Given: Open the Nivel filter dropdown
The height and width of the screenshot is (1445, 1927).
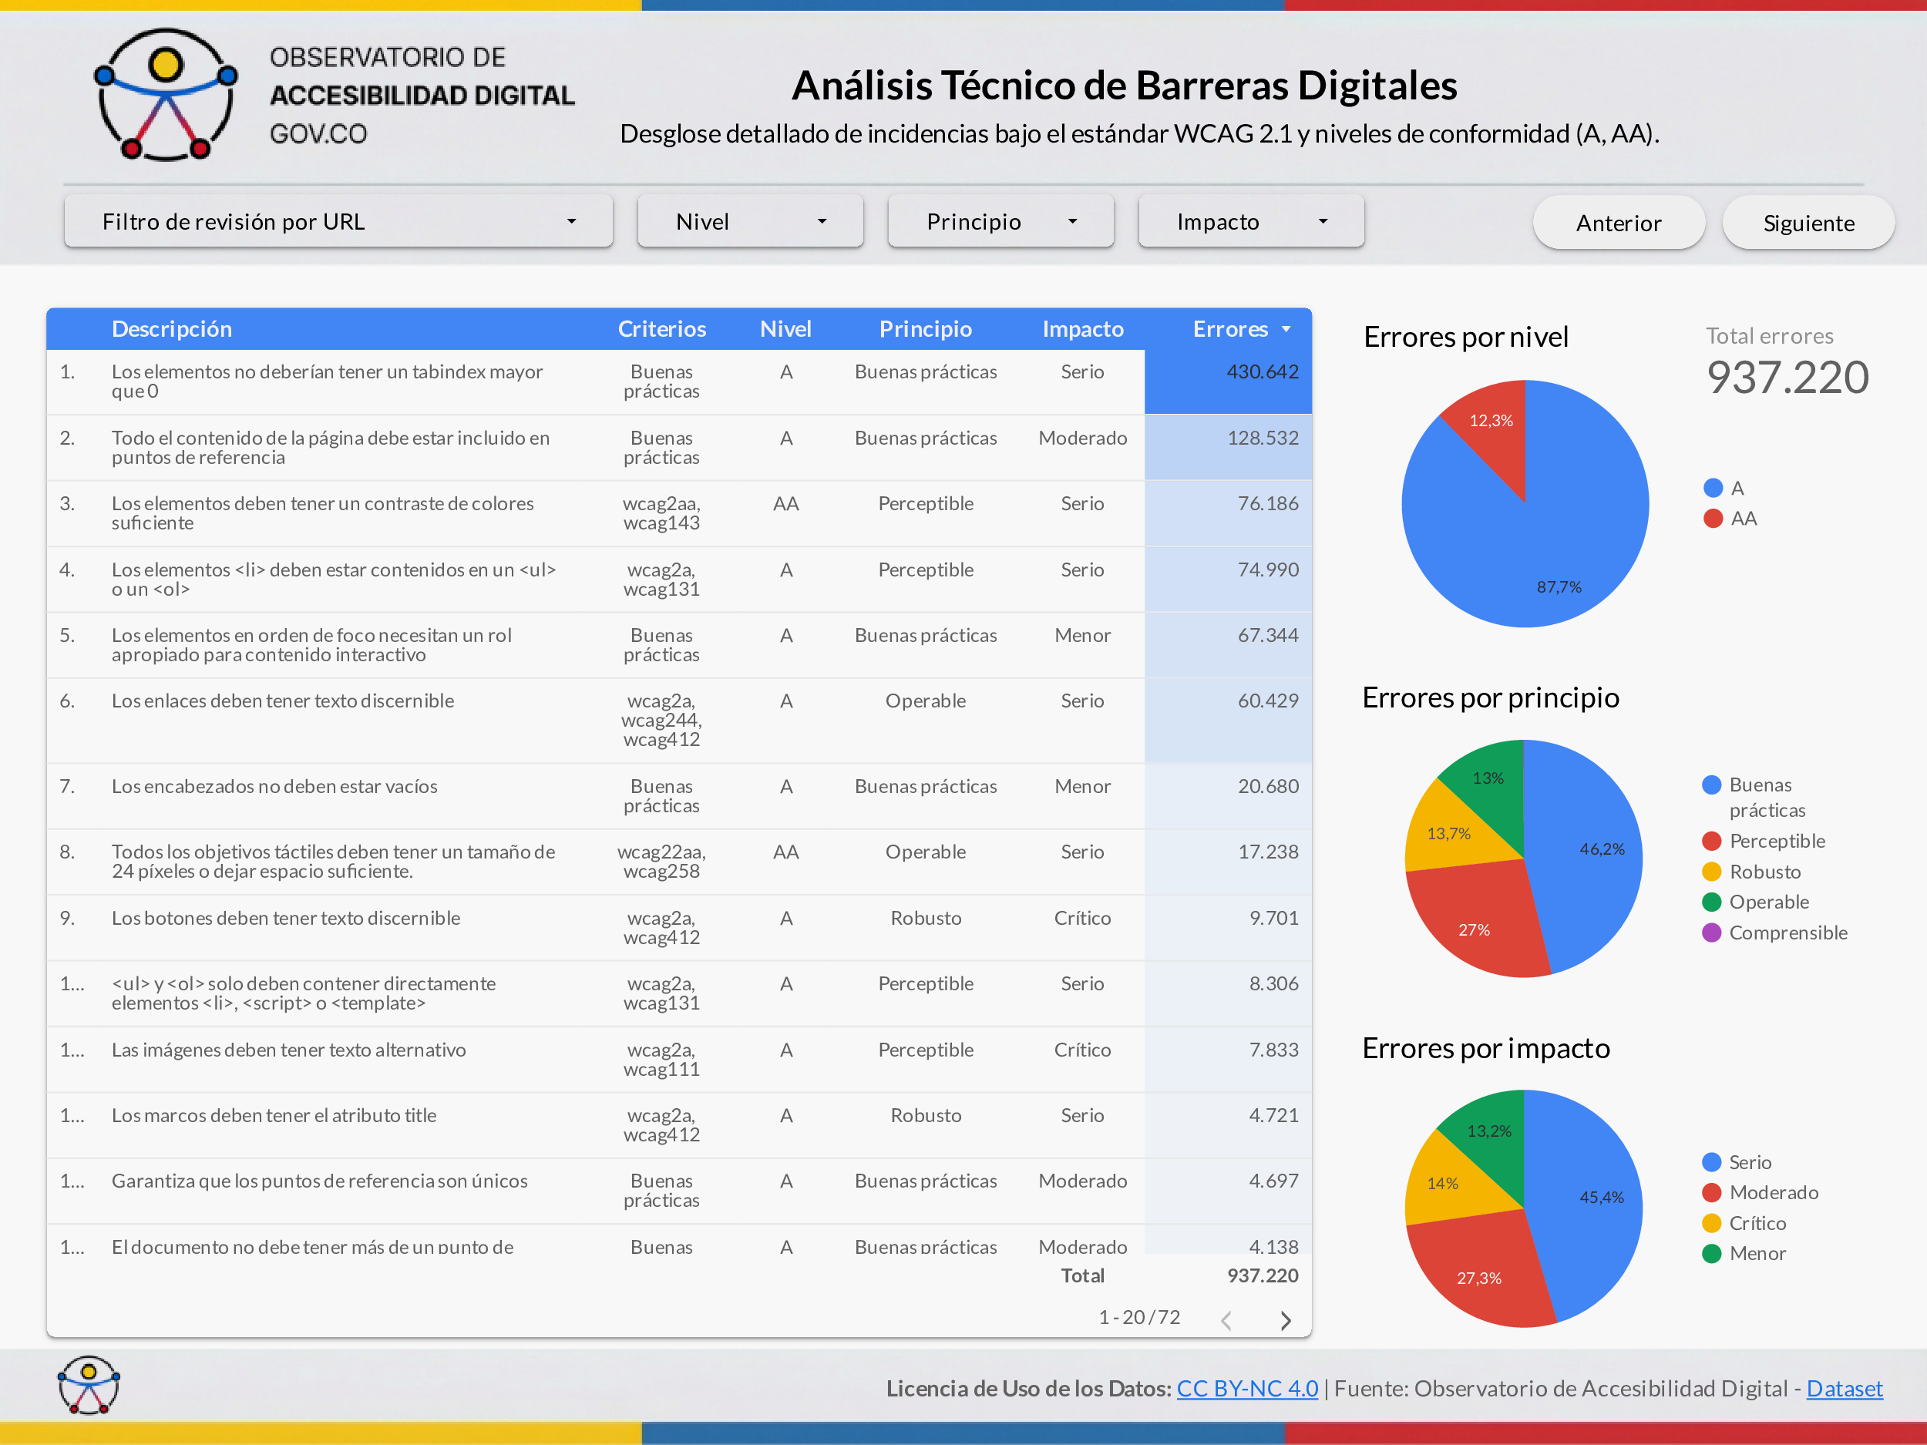Looking at the screenshot, I should [750, 222].
